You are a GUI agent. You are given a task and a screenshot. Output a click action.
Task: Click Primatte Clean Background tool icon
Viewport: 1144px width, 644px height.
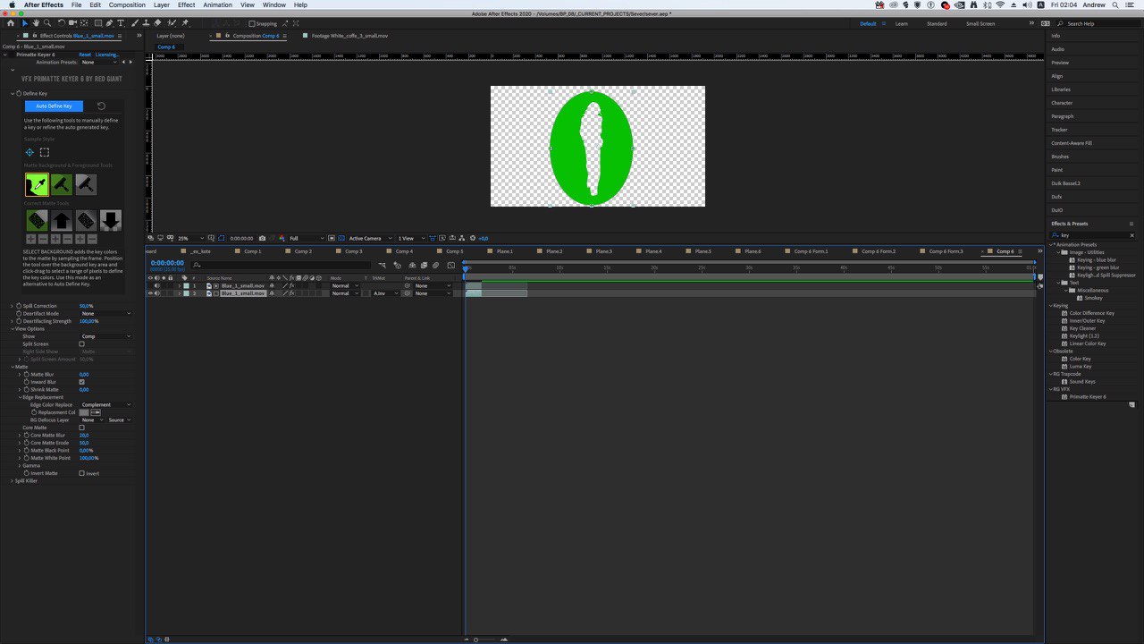pos(61,185)
